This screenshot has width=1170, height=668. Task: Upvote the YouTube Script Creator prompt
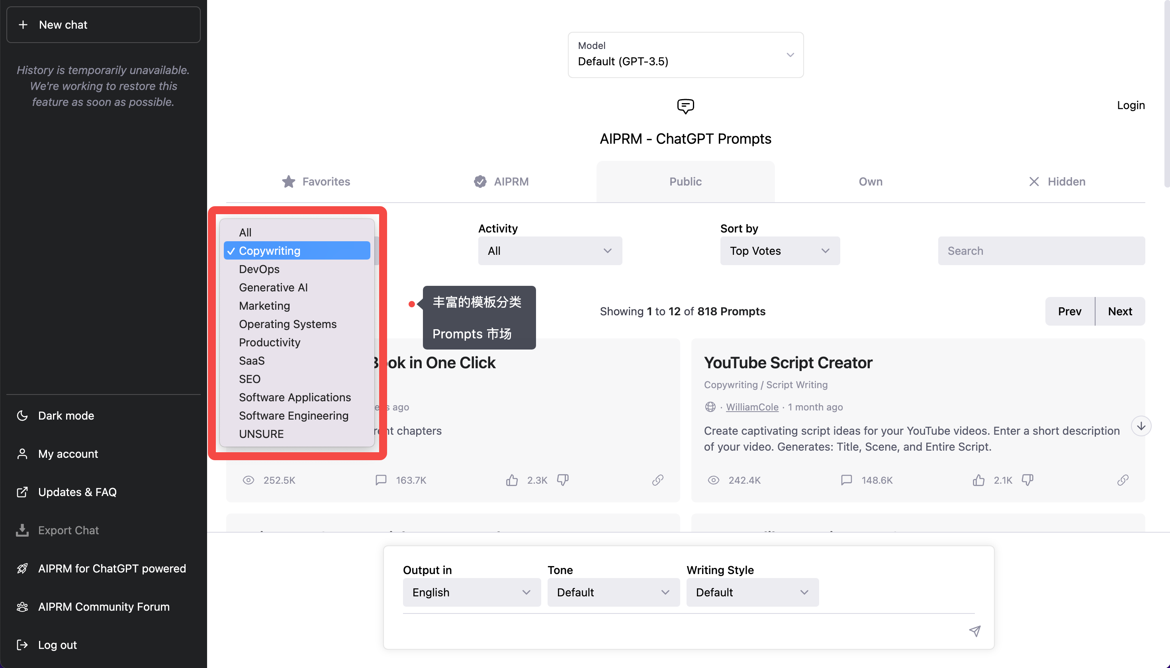[x=979, y=480]
